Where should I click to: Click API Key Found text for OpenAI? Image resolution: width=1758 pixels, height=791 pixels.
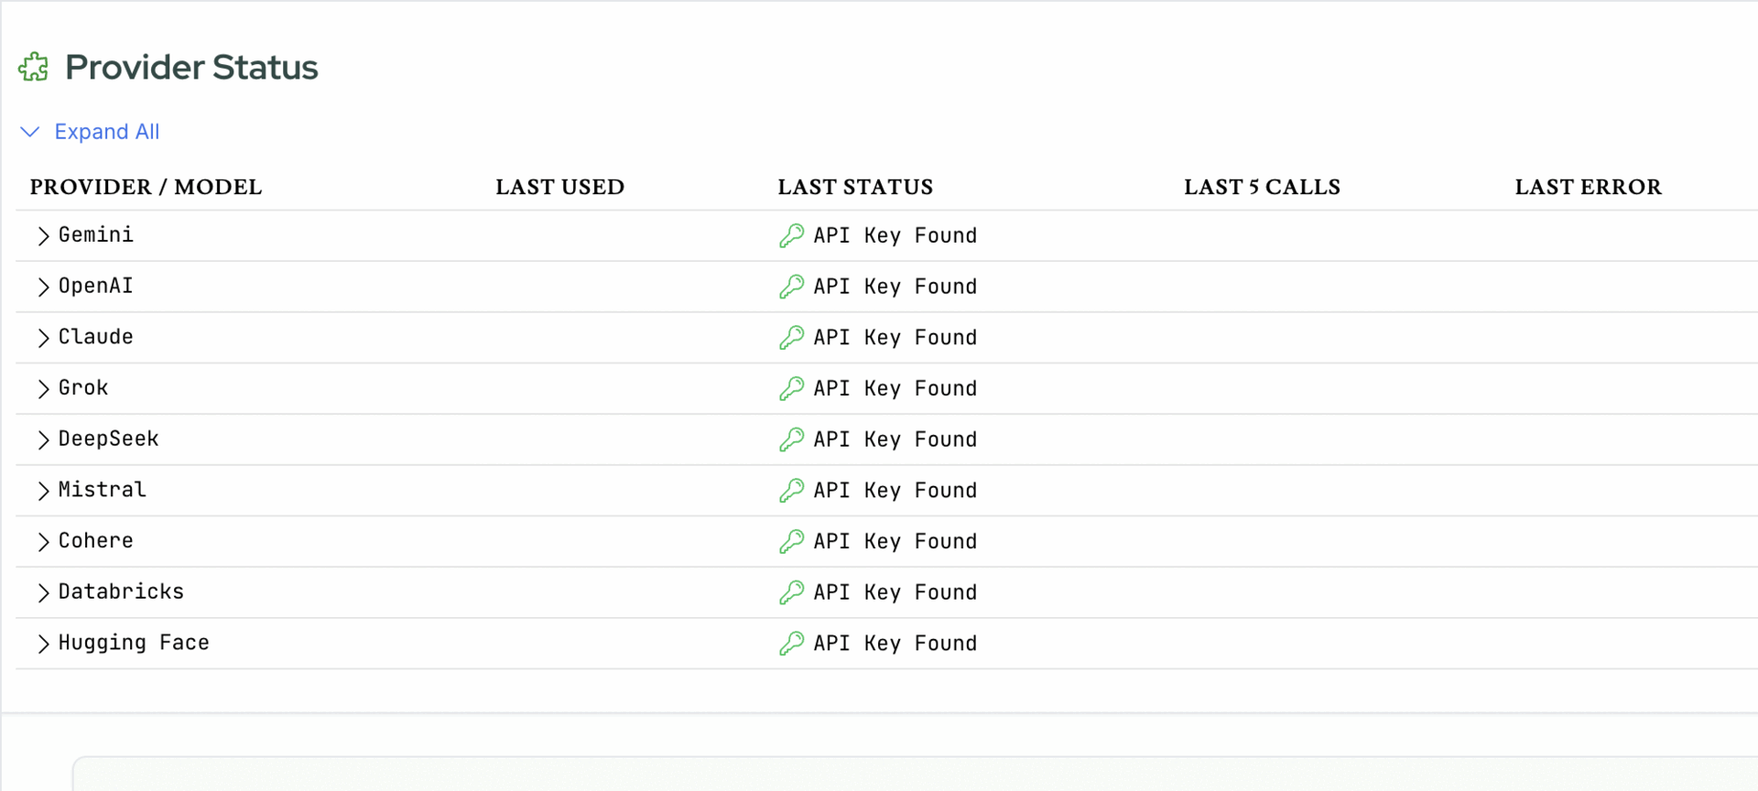coord(895,287)
